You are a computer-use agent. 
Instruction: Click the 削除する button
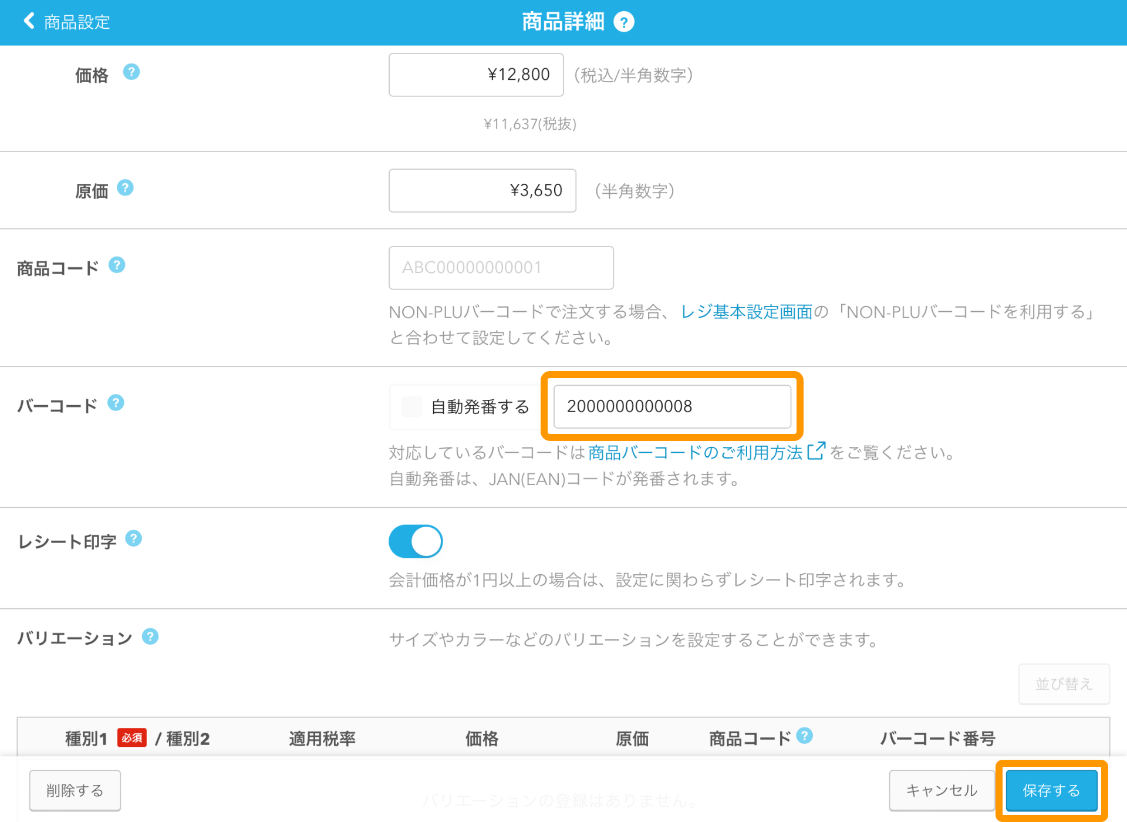click(75, 790)
